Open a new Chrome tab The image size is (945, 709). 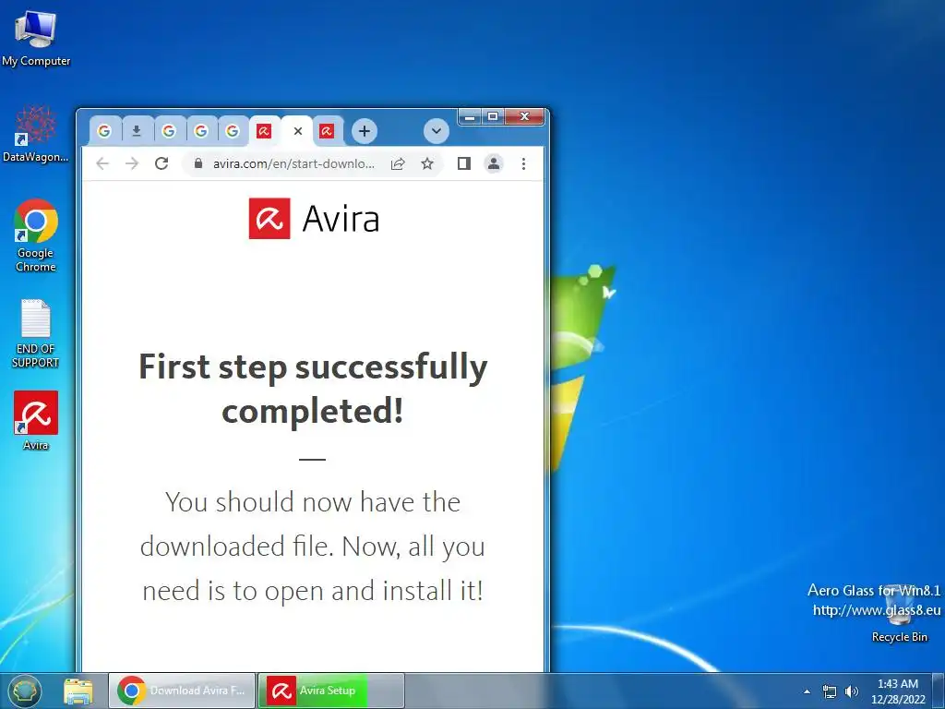pyautogui.click(x=364, y=131)
